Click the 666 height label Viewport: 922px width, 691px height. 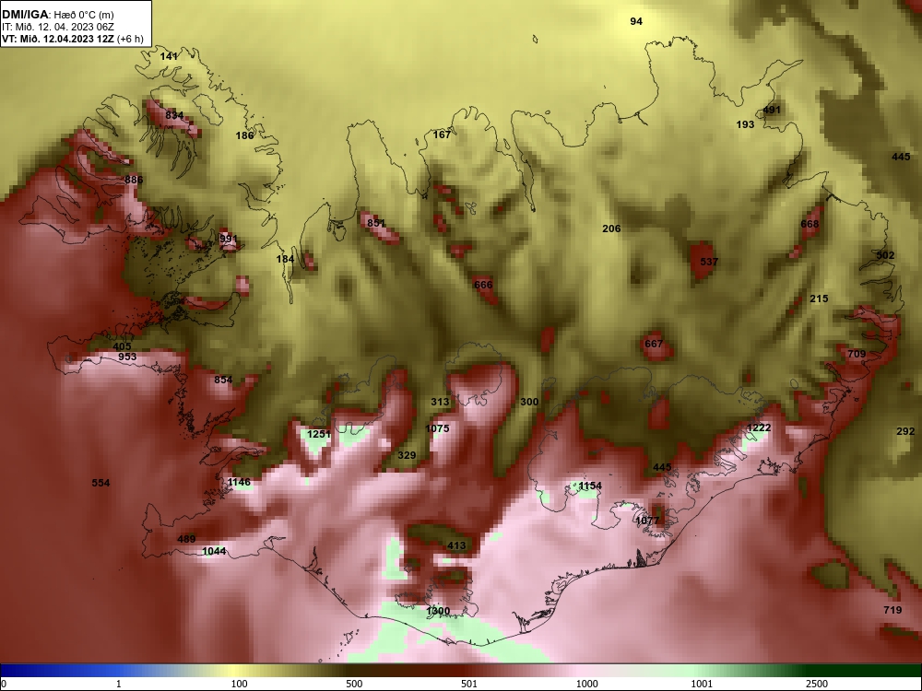483,285
